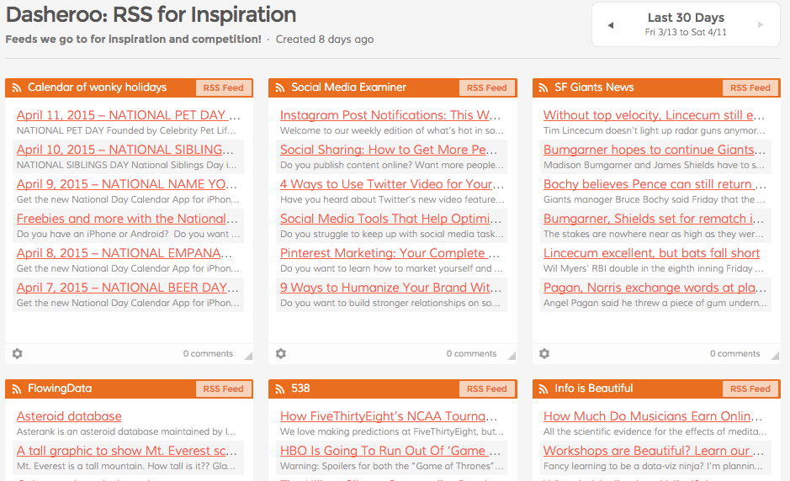Open the SF Giants News gear settings
Viewport: 790px width, 481px height.
[x=544, y=354]
